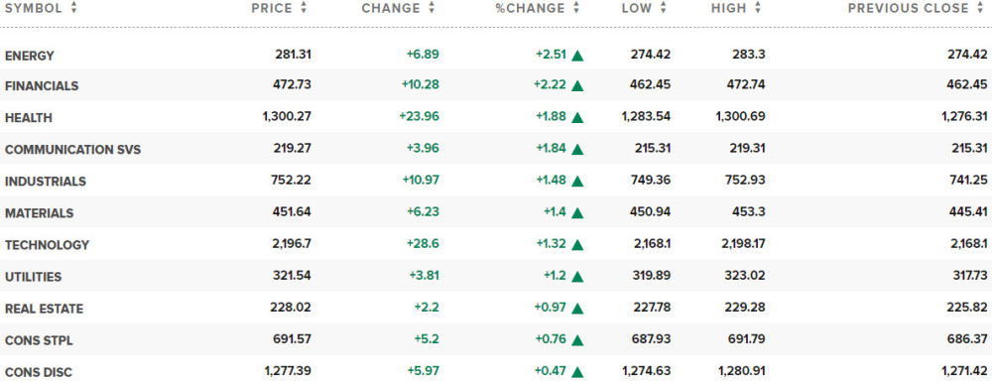The height and width of the screenshot is (381, 992).
Task: Open the ENERGY sector link
Action: point(29,56)
